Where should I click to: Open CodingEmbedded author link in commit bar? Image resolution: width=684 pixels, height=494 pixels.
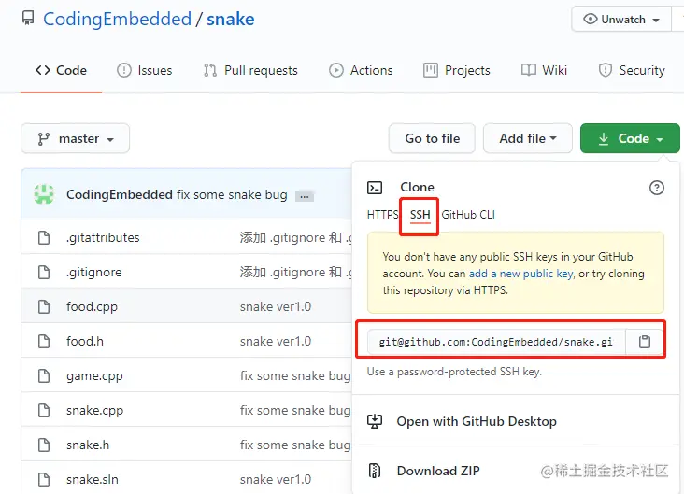pyautogui.click(x=120, y=194)
